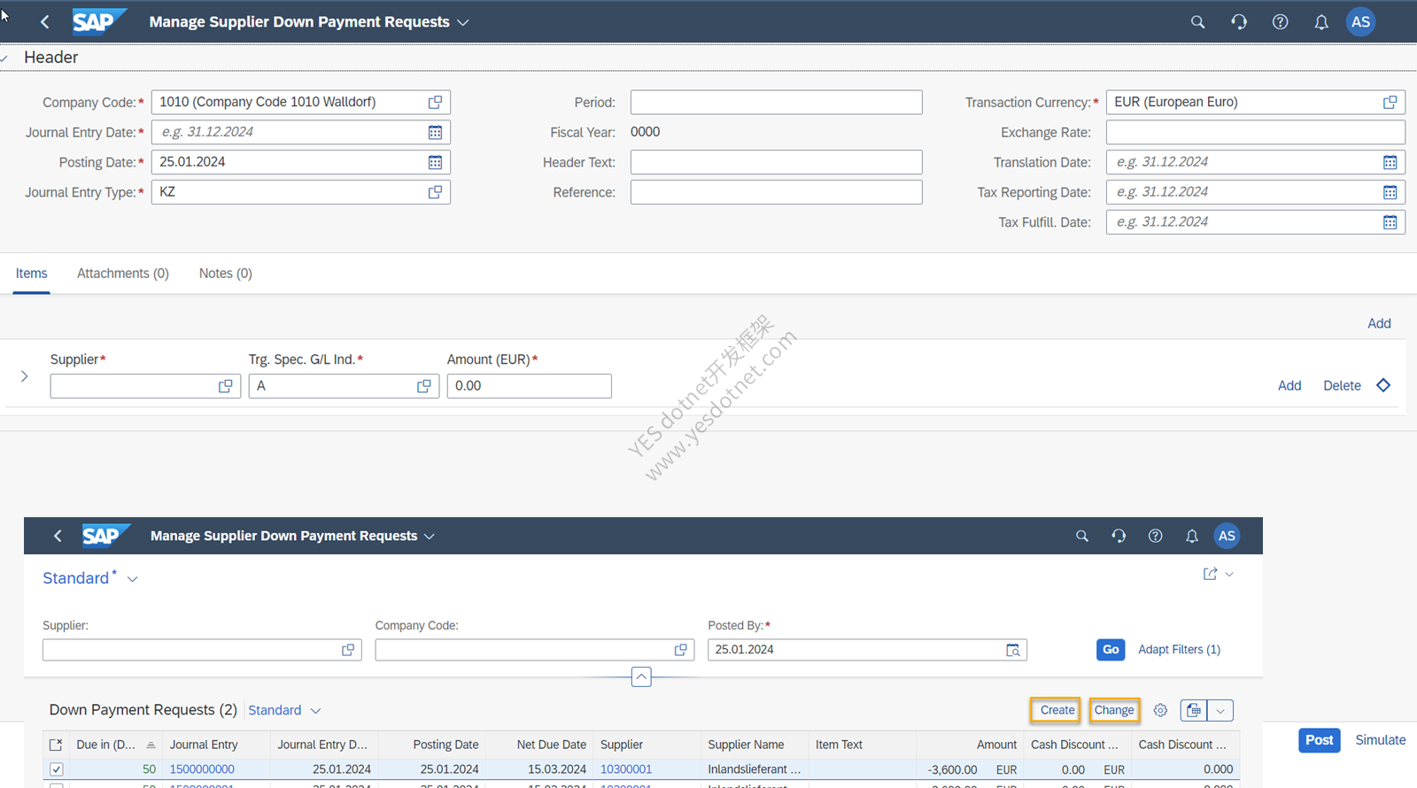
Task: Open value help for Supplier filter
Action: (348, 650)
